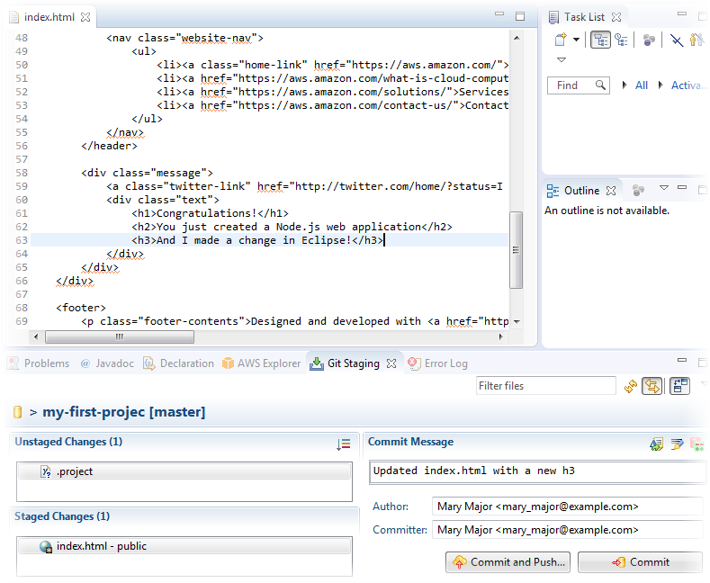The width and height of the screenshot is (710, 583).
Task: Click the horizontal scroll left arrow
Action: point(36,336)
